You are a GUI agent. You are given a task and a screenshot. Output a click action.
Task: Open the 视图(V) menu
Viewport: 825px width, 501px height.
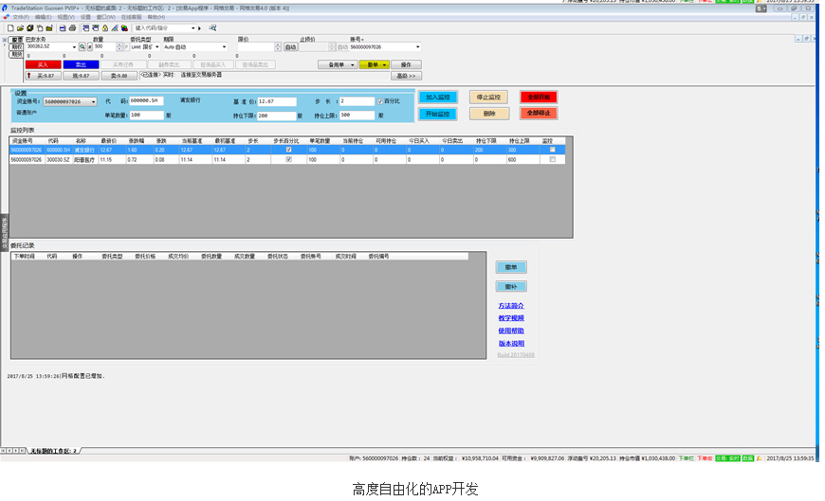(65, 17)
